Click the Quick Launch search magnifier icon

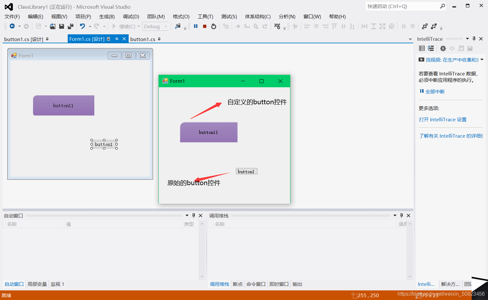point(442,6)
